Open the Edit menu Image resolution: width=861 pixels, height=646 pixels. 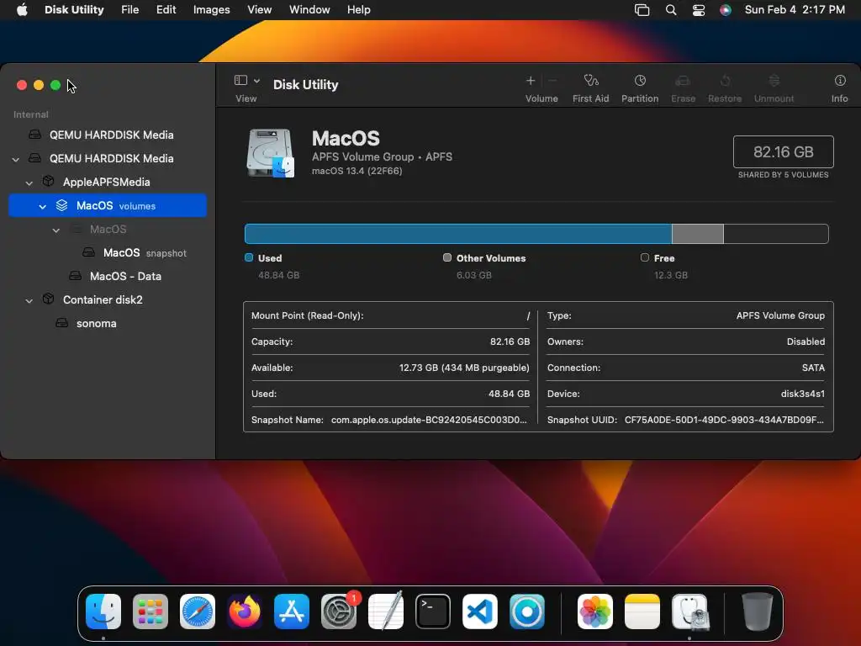[x=166, y=10]
